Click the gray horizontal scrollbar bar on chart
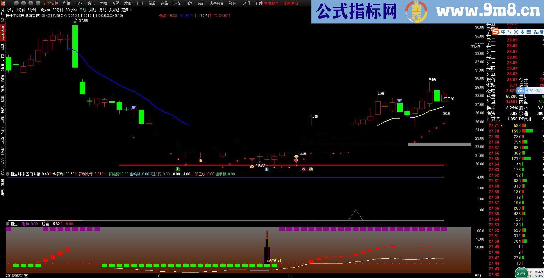544x278 pixels. click(x=439, y=144)
